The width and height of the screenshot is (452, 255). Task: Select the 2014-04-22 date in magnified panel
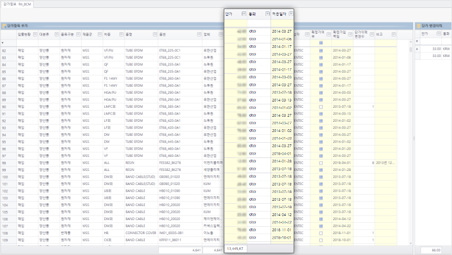point(282,222)
